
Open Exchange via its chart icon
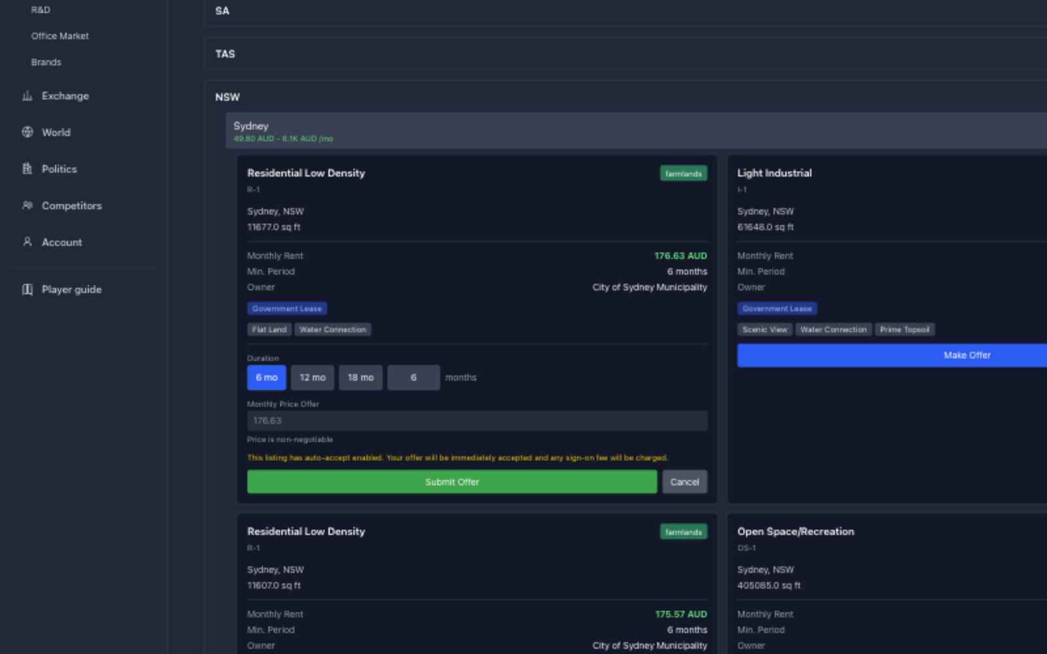click(27, 96)
